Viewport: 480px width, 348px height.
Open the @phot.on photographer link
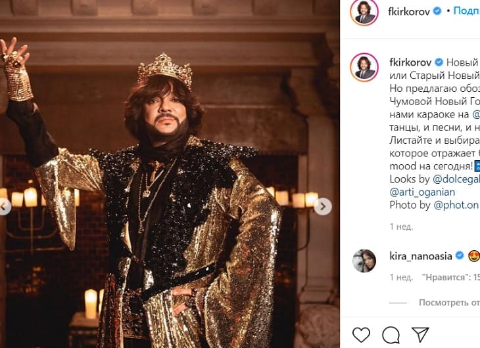coord(456,205)
